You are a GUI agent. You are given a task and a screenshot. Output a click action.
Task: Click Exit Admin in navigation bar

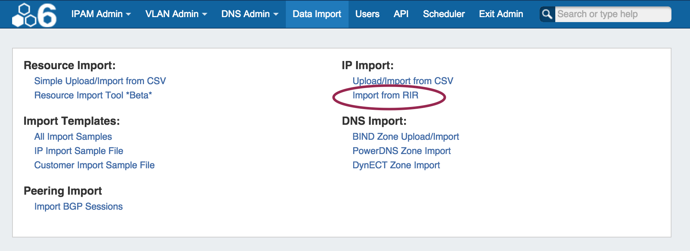(x=501, y=14)
